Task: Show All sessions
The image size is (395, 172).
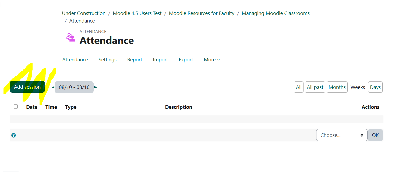Action: pyautogui.click(x=298, y=87)
